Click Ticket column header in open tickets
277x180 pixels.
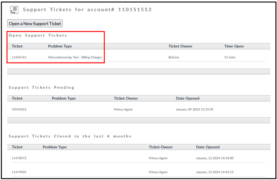(x=17, y=46)
